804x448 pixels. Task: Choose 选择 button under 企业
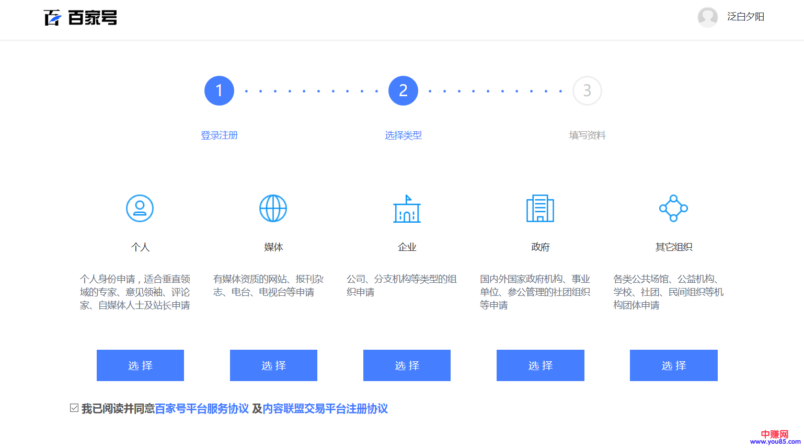pos(407,365)
